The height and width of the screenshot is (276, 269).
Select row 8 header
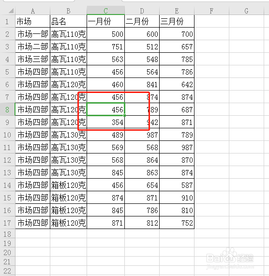coord(8,109)
